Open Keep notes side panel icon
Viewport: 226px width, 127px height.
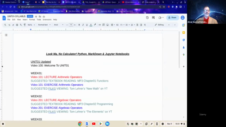pos(184,32)
